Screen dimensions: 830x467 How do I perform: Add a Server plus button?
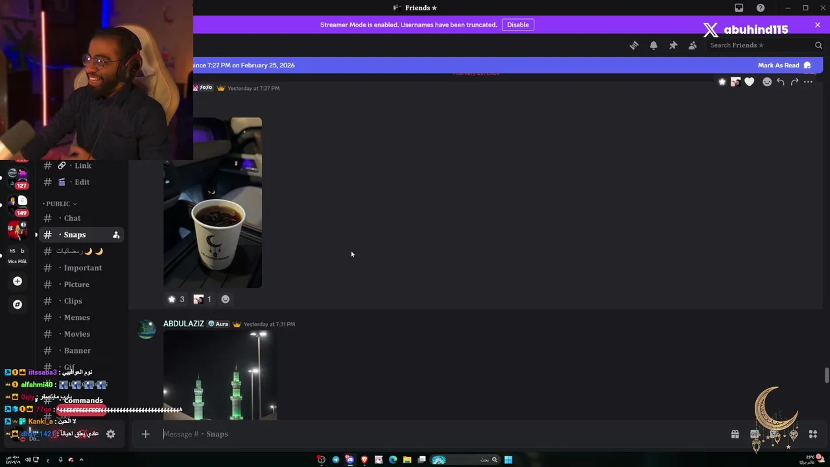[x=18, y=281]
